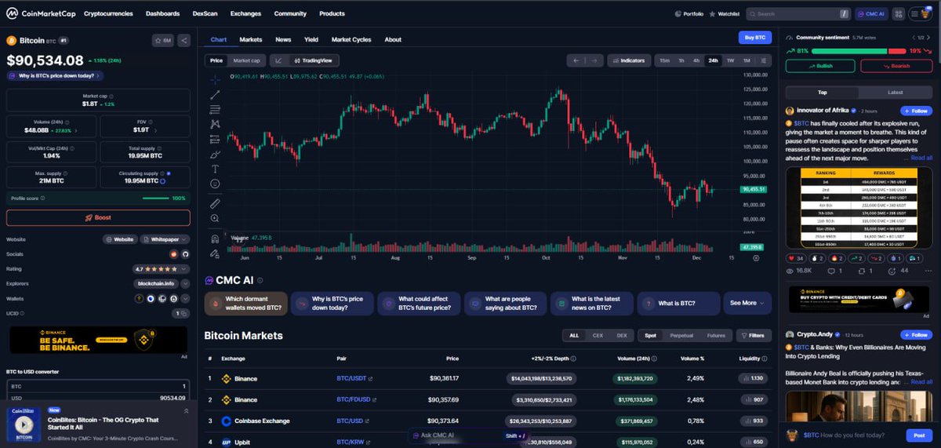Toggle the lock drawings tool
Viewport: 941px width, 448px height.
215,253
